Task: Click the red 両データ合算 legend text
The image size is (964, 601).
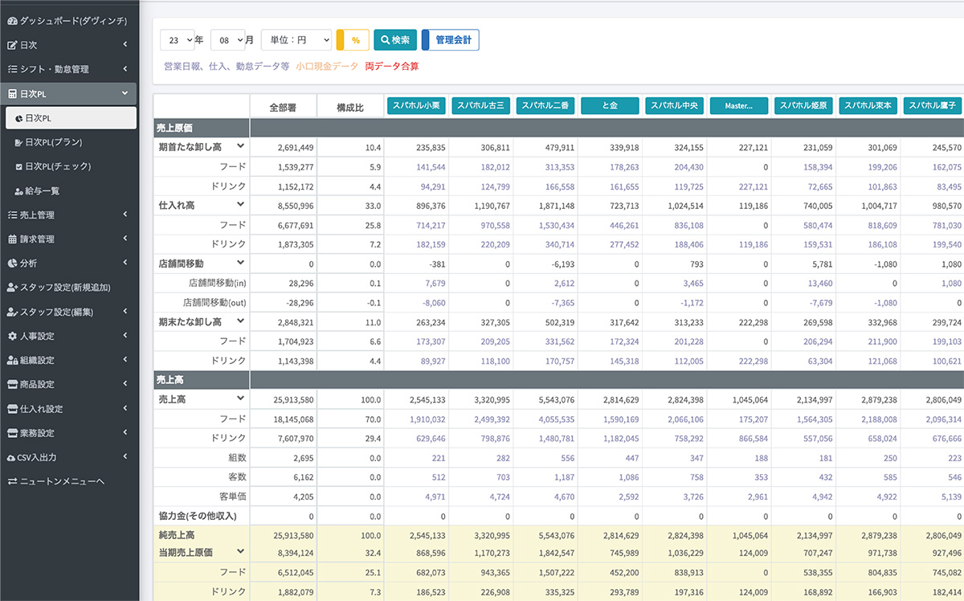Action: 392,67
